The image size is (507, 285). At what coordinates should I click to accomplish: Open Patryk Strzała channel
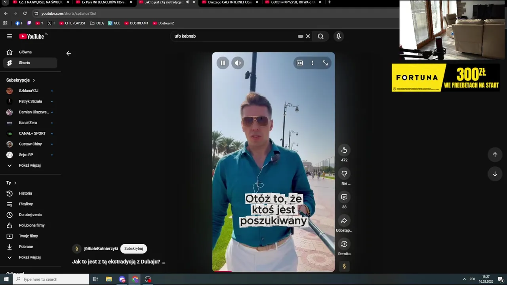point(30,102)
